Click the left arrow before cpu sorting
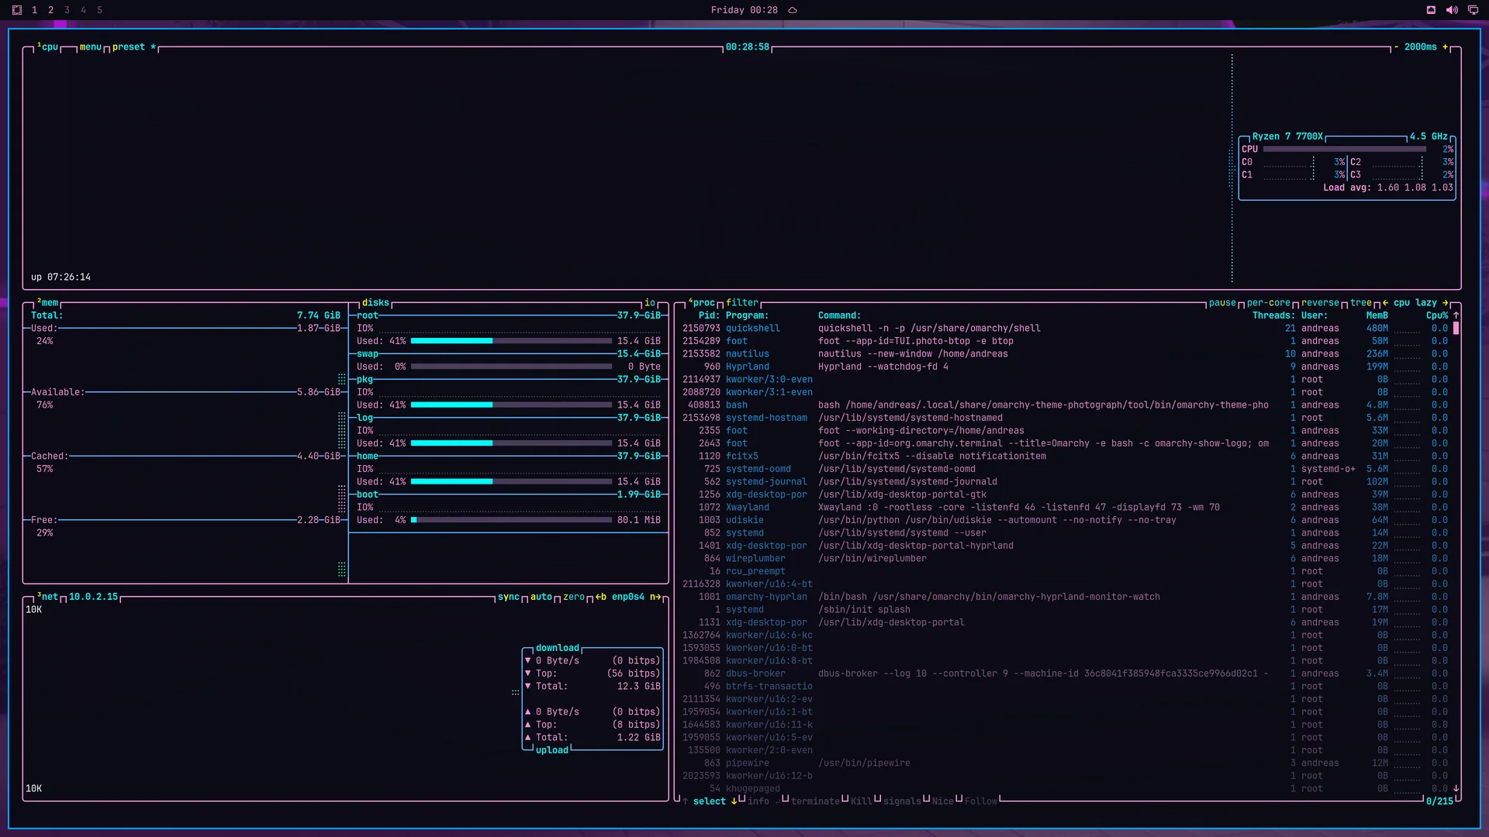The image size is (1489, 837). pyautogui.click(x=1385, y=303)
